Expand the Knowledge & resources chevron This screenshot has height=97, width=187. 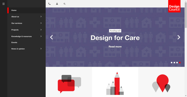[x=41, y=36]
